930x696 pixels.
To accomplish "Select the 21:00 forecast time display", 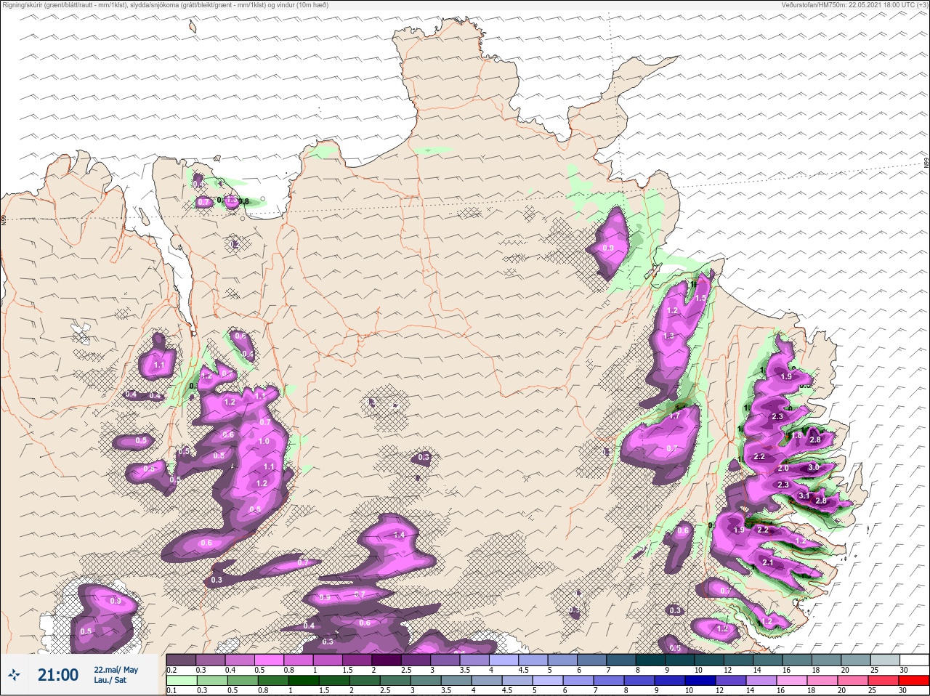I will [58, 675].
